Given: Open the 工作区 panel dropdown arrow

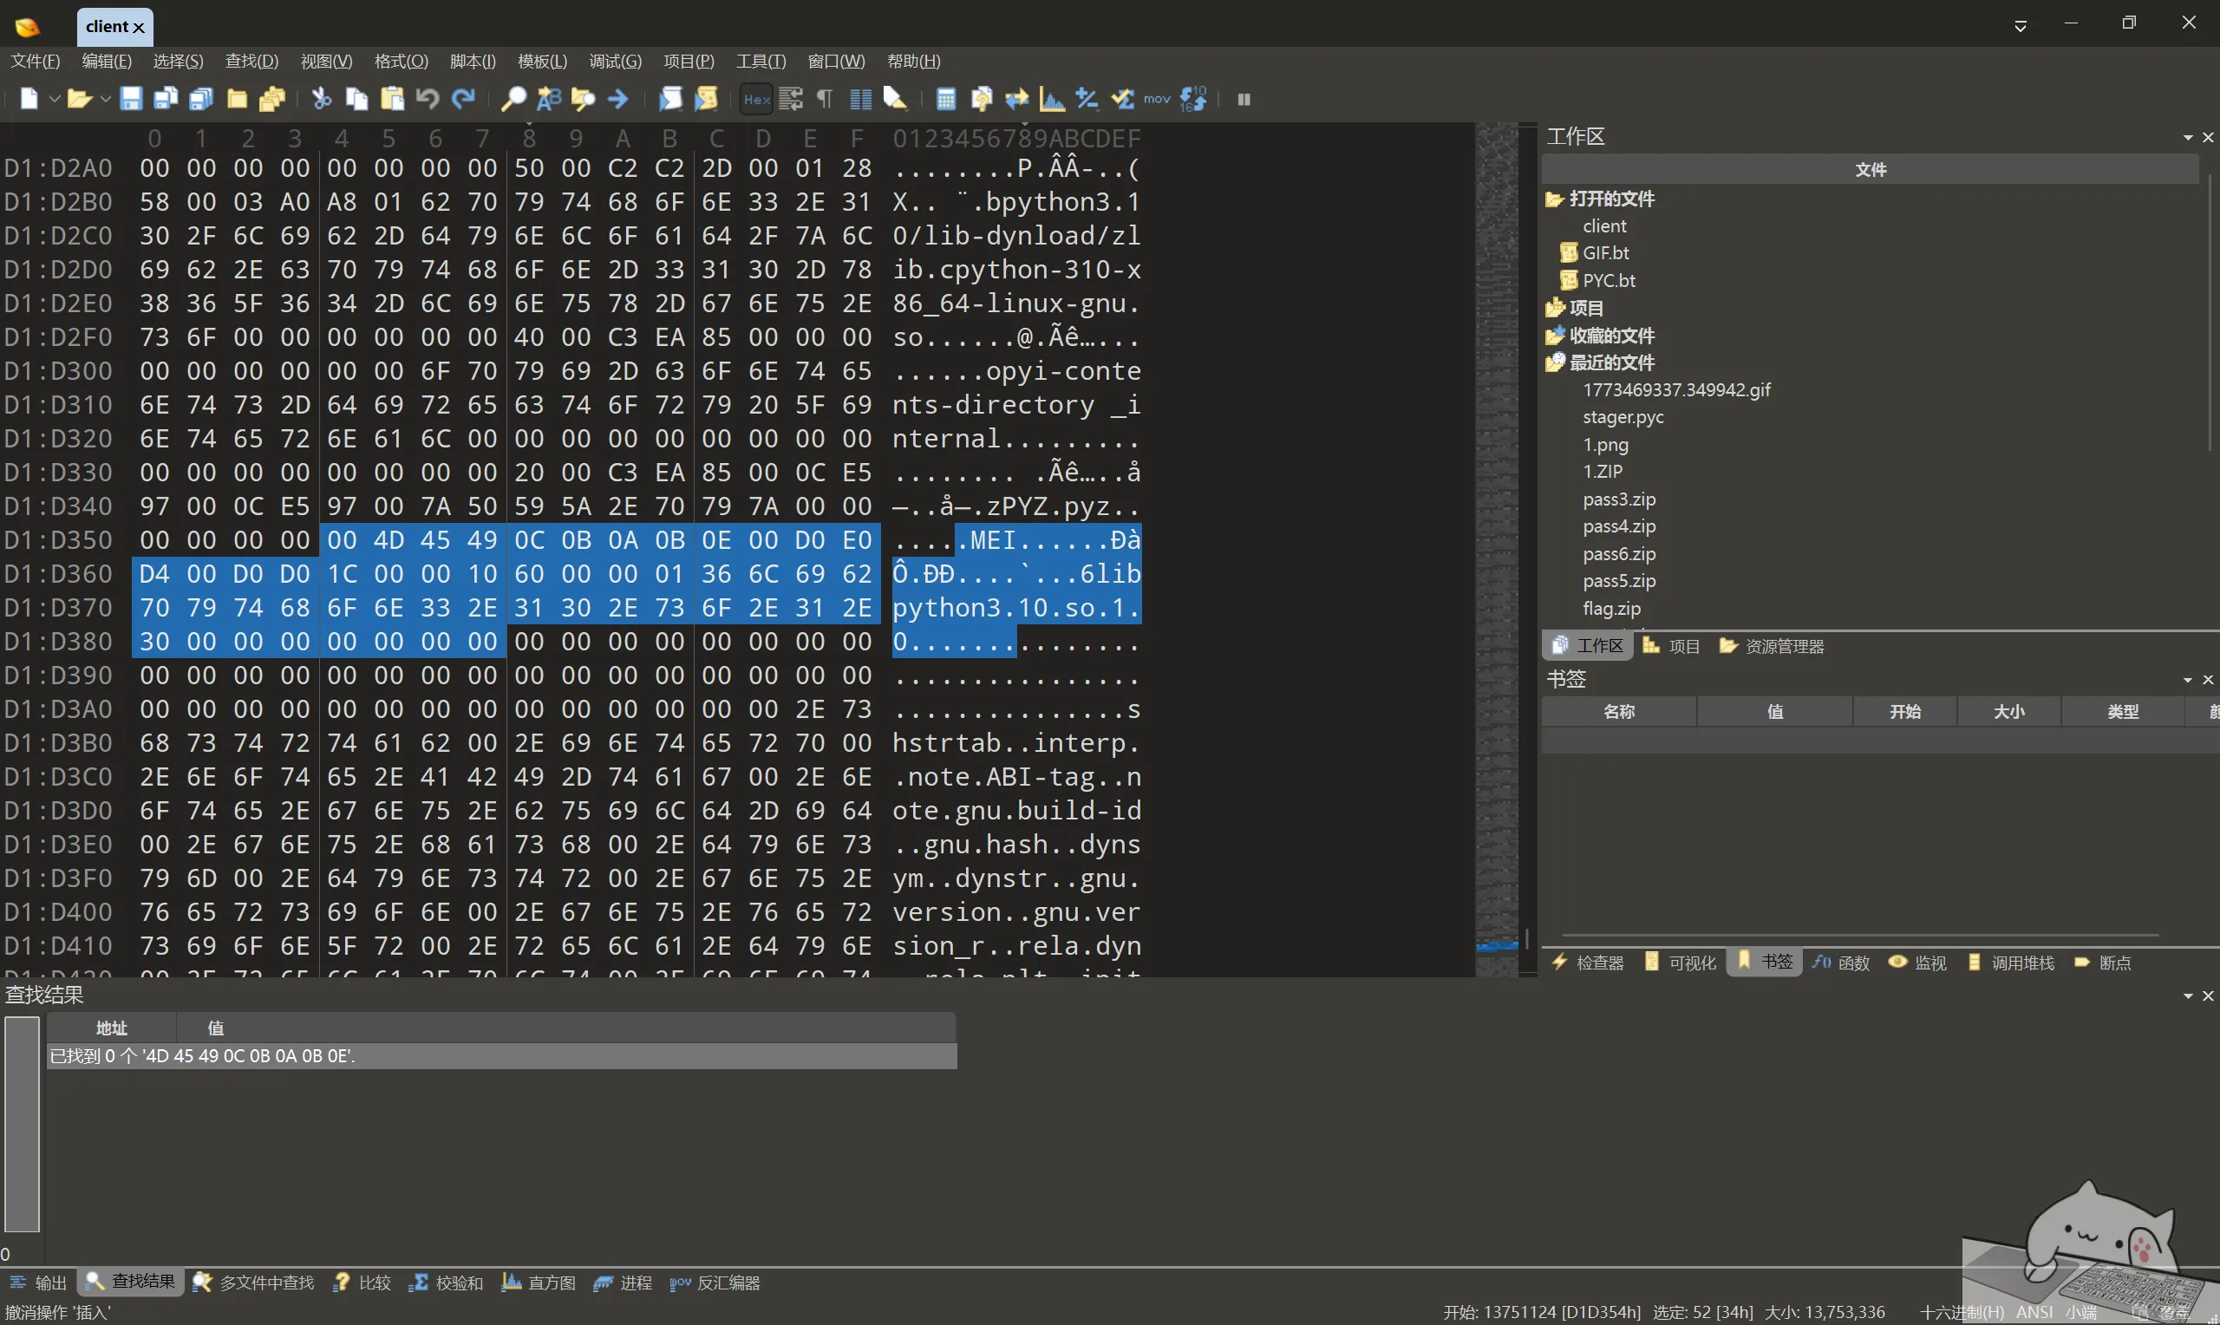Looking at the screenshot, I should coord(2188,137).
